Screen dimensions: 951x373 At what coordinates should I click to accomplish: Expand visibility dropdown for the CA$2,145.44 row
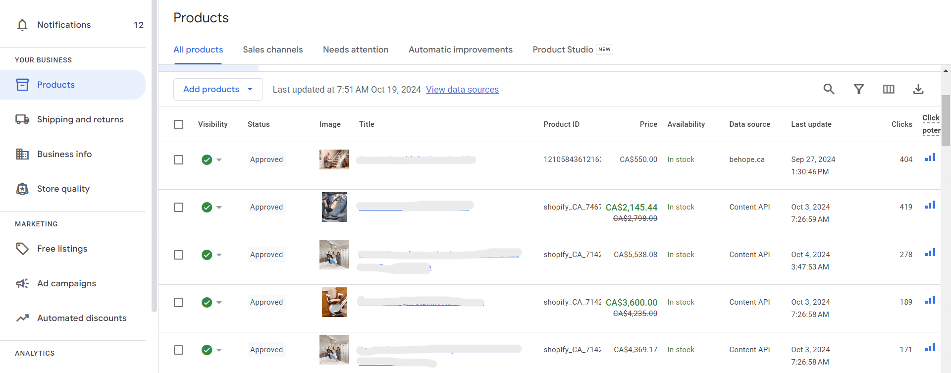point(219,208)
